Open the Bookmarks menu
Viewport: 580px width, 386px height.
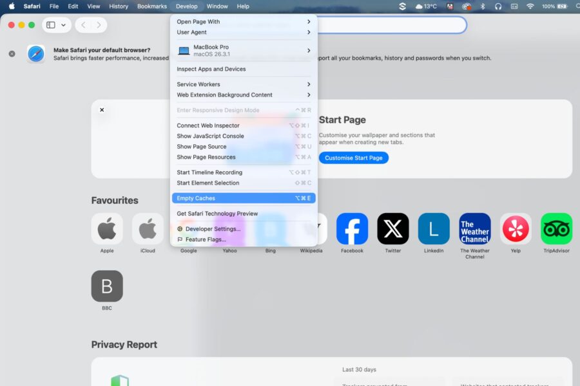pyautogui.click(x=152, y=6)
